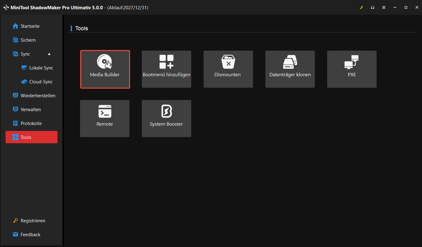Open the Media Builder tool
The image size is (422, 247).
click(x=105, y=69)
